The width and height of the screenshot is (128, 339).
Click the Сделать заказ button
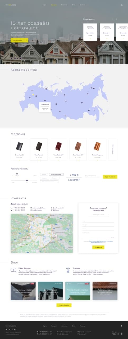(x=110, y=177)
